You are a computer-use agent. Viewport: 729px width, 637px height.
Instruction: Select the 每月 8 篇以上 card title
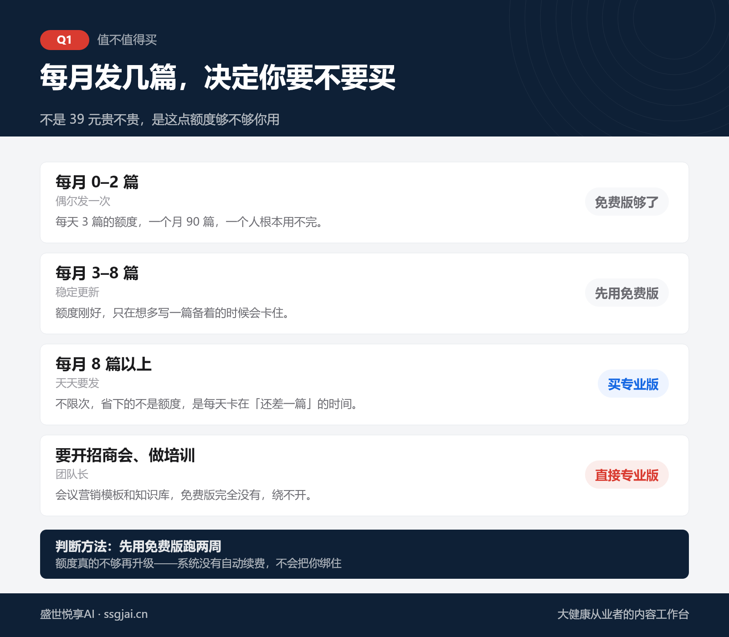[103, 364]
